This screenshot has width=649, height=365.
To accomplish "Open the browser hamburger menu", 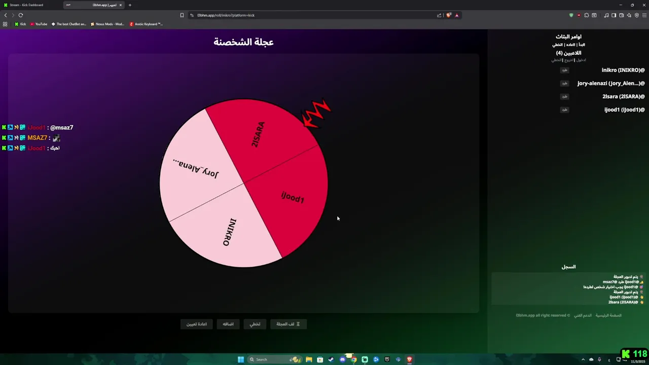I will 644,15.
